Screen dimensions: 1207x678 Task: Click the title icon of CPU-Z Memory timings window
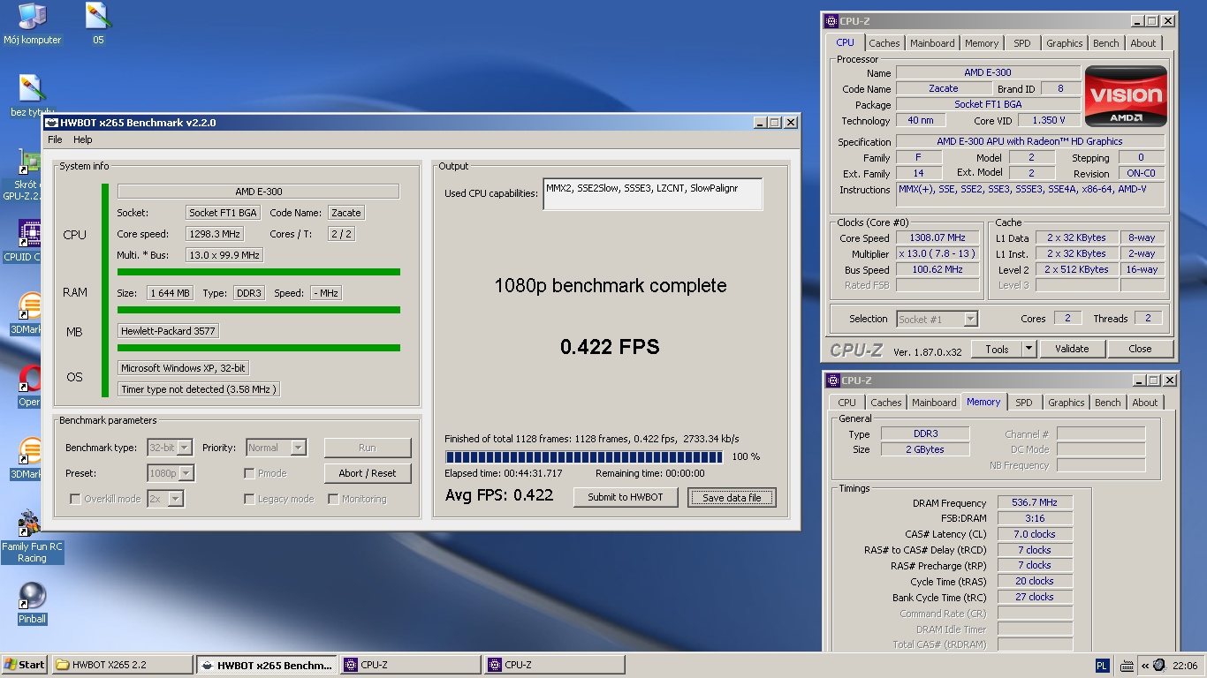coord(833,380)
